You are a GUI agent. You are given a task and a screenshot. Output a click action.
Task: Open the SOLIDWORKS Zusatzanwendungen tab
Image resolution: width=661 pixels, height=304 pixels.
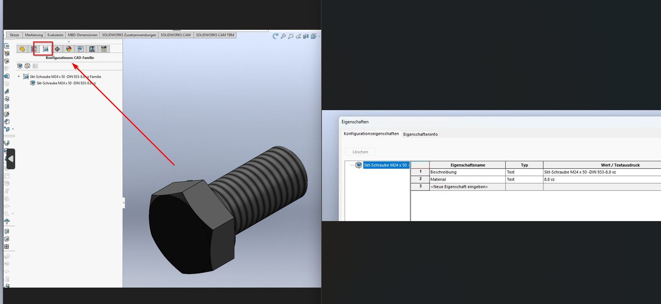[129, 35]
